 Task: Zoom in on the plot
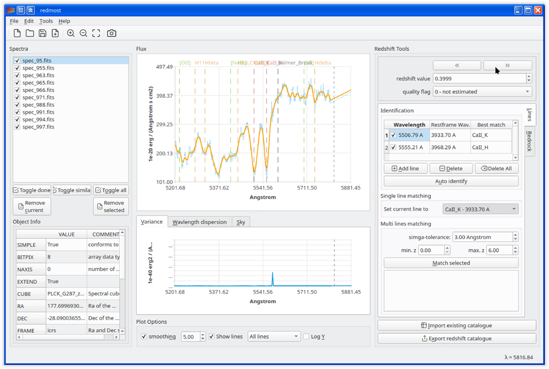[x=70, y=33]
